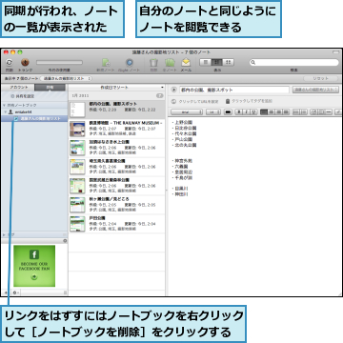Click the Sync (同期) toolbar icon

coord(10,63)
